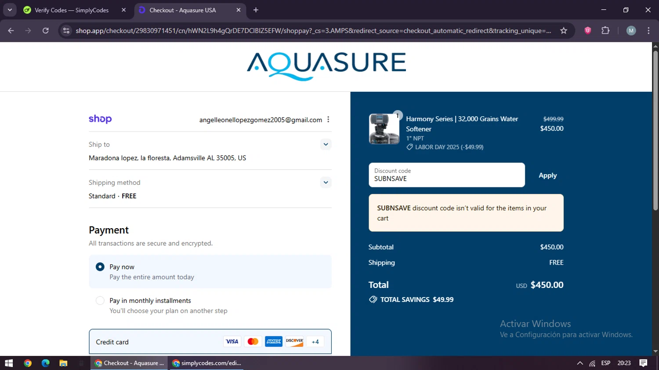Click the Discover card icon
Image resolution: width=659 pixels, height=370 pixels.
coord(294,341)
